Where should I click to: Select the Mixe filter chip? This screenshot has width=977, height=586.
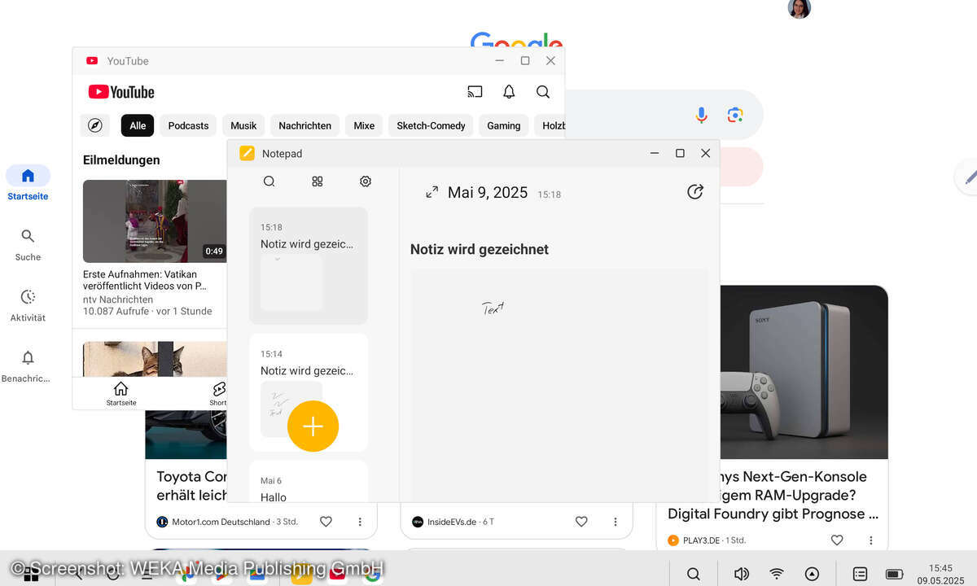[x=364, y=125]
